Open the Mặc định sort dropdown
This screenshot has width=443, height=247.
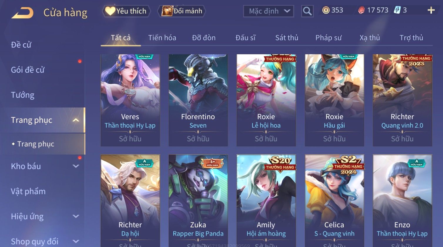tap(269, 11)
